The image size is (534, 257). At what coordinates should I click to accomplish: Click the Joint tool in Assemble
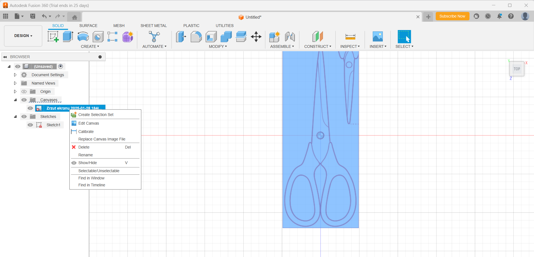point(290,37)
